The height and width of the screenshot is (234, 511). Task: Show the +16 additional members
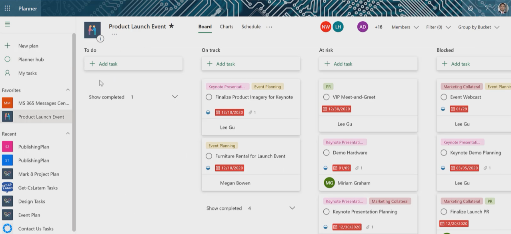point(379,27)
